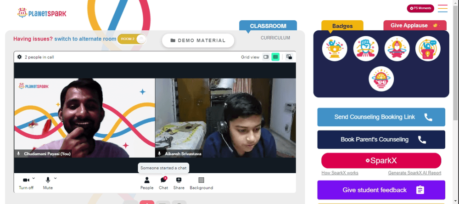The image size is (459, 204).
Task: Award the brain with glasses badge
Action: pyautogui.click(x=381, y=79)
